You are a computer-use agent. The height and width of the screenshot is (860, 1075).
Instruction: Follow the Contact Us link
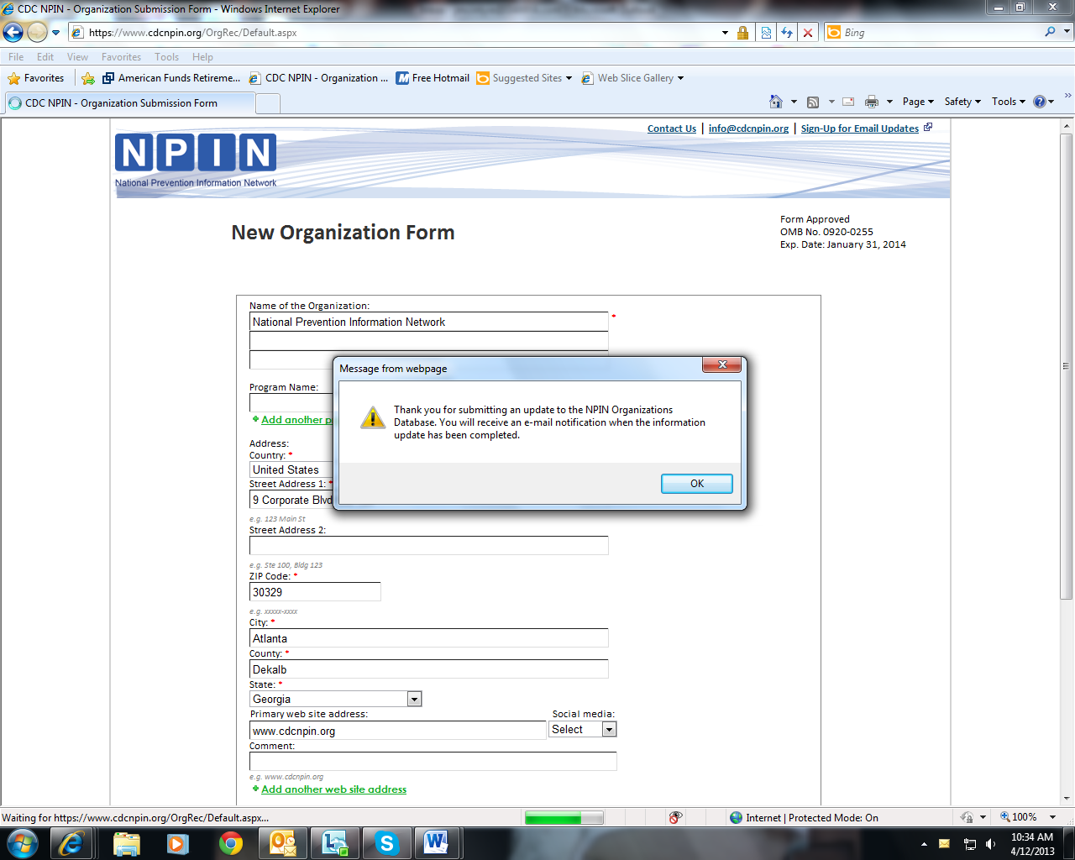(x=672, y=128)
